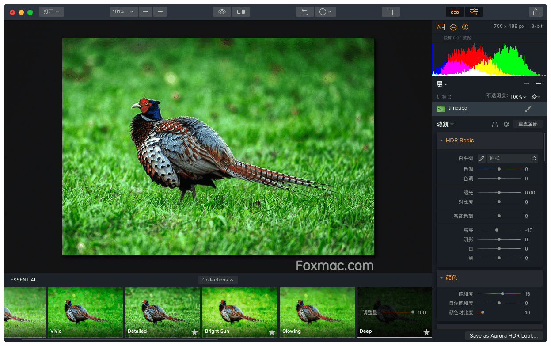Toggle the eye quick preview button
This screenshot has height=346, width=551.
pyautogui.click(x=222, y=12)
